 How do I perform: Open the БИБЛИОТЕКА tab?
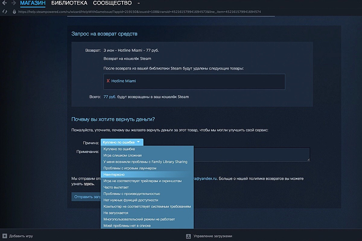pos(69,3)
